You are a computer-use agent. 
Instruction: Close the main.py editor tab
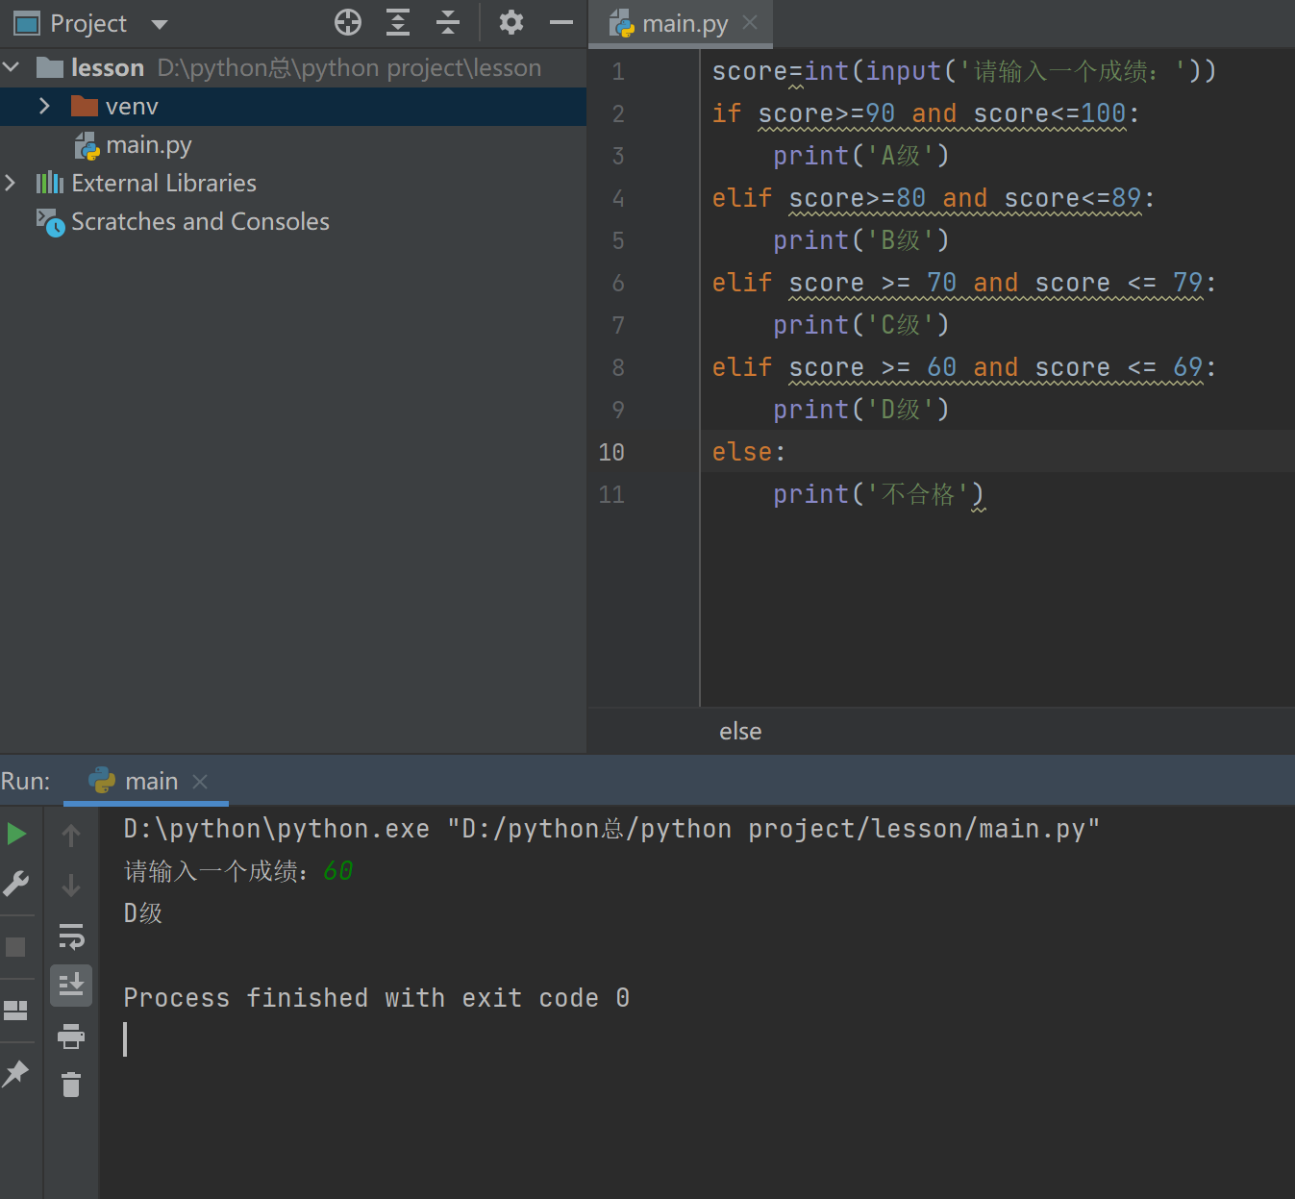751,22
